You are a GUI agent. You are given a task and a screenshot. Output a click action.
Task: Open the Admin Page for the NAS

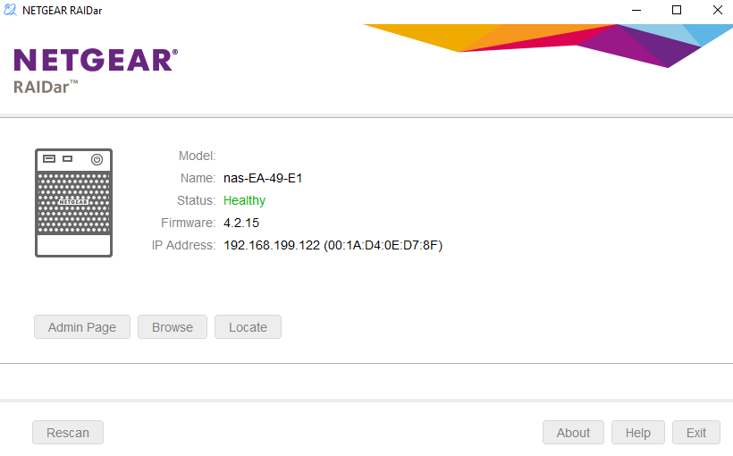pos(82,327)
